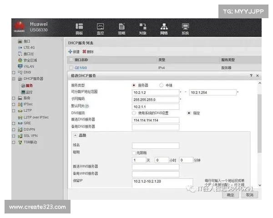This screenshot has height=218, width=273.
Task: Click the SSL VPN sidebar icon
Action: [20, 136]
